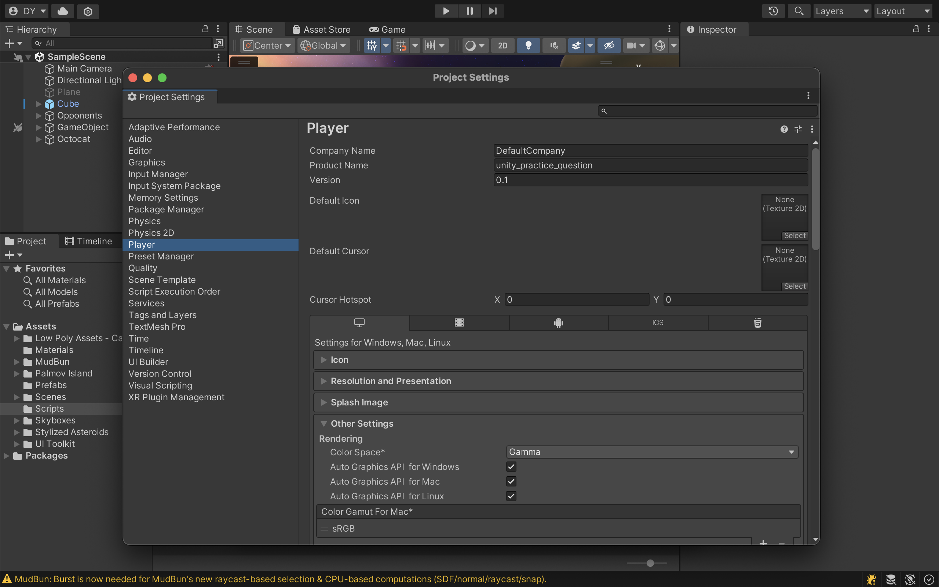The width and height of the screenshot is (939, 587).
Task: Expand Resolution and Presentation section
Action: point(558,381)
